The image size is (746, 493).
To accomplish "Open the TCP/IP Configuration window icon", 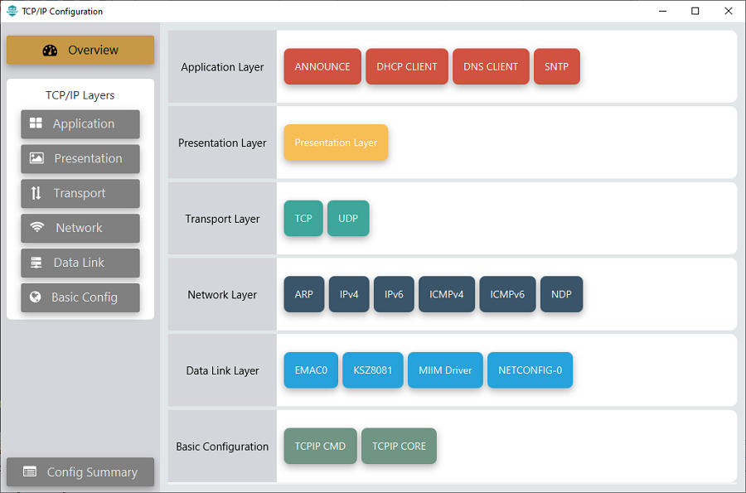I will click(x=12, y=12).
